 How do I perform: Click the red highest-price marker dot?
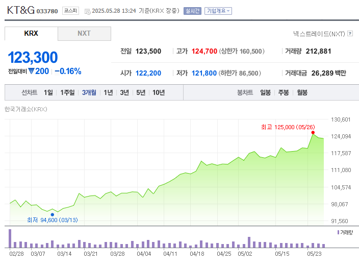pyautogui.click(x=313, y=132)
